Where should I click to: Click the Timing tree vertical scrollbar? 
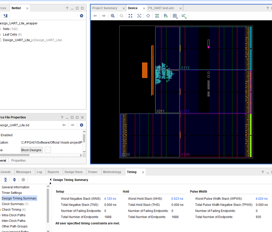point(48,205)
